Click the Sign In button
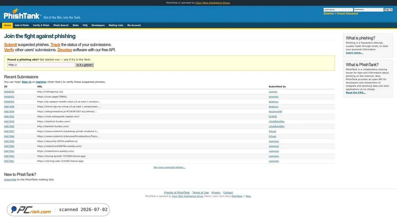397x223 pixels. tap(388, 10)
